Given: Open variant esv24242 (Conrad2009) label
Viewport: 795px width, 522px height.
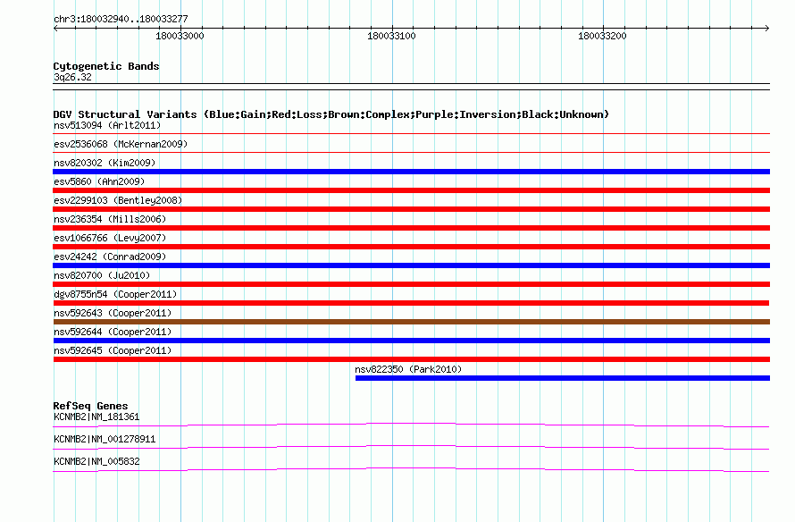Looking at the screenshot, I should pyautogui.click(x=110, y=257).
